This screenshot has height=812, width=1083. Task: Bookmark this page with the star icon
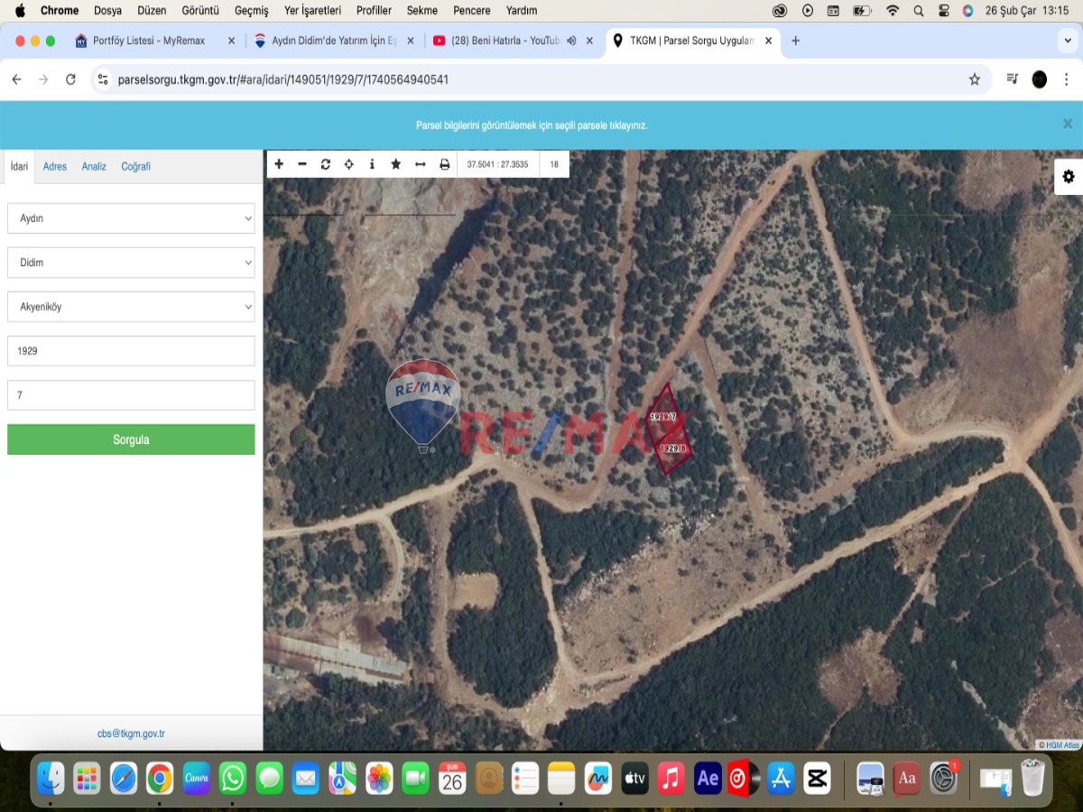click(x=975, y=79)
